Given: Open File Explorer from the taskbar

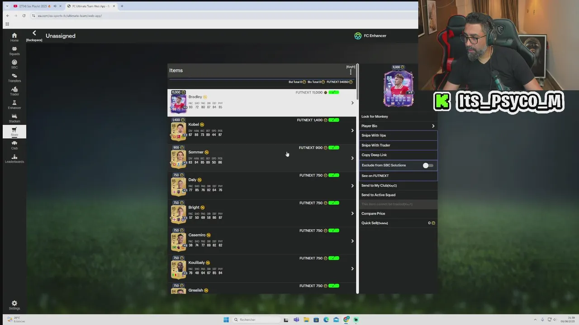Looking at the screenshot, I should pos(306,320).
